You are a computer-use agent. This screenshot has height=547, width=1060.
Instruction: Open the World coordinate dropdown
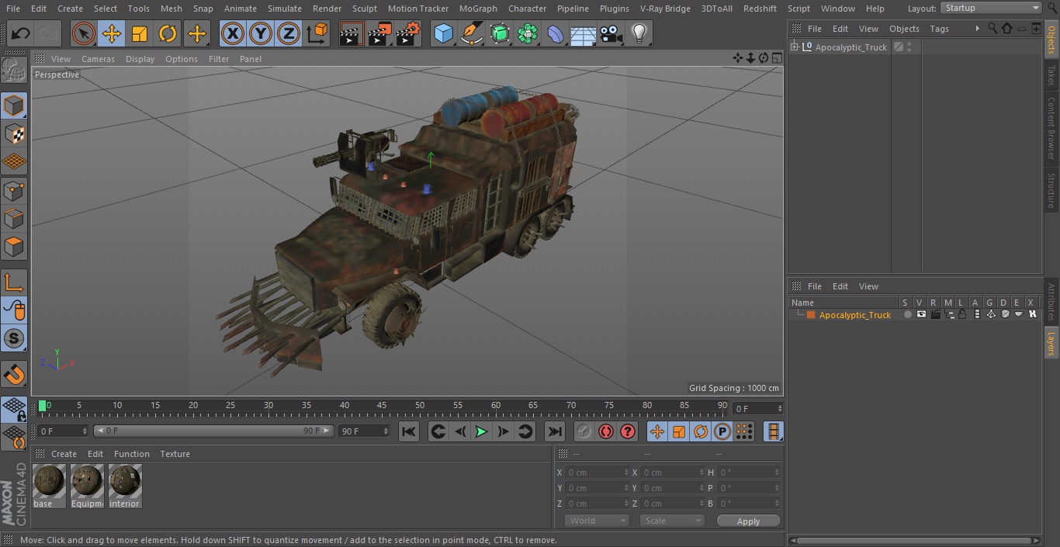(x=597, y=521)
